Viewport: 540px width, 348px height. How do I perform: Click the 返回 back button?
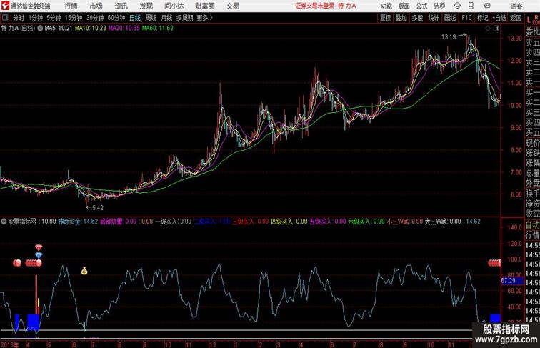point(516,18)
